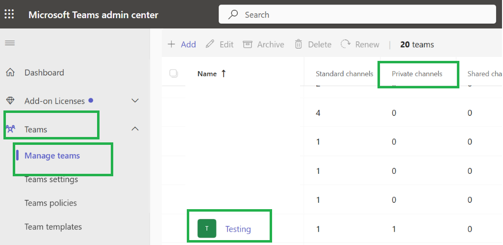Open the app launcher waffle icon
The image size is (503, 245).
coord(9,14)
